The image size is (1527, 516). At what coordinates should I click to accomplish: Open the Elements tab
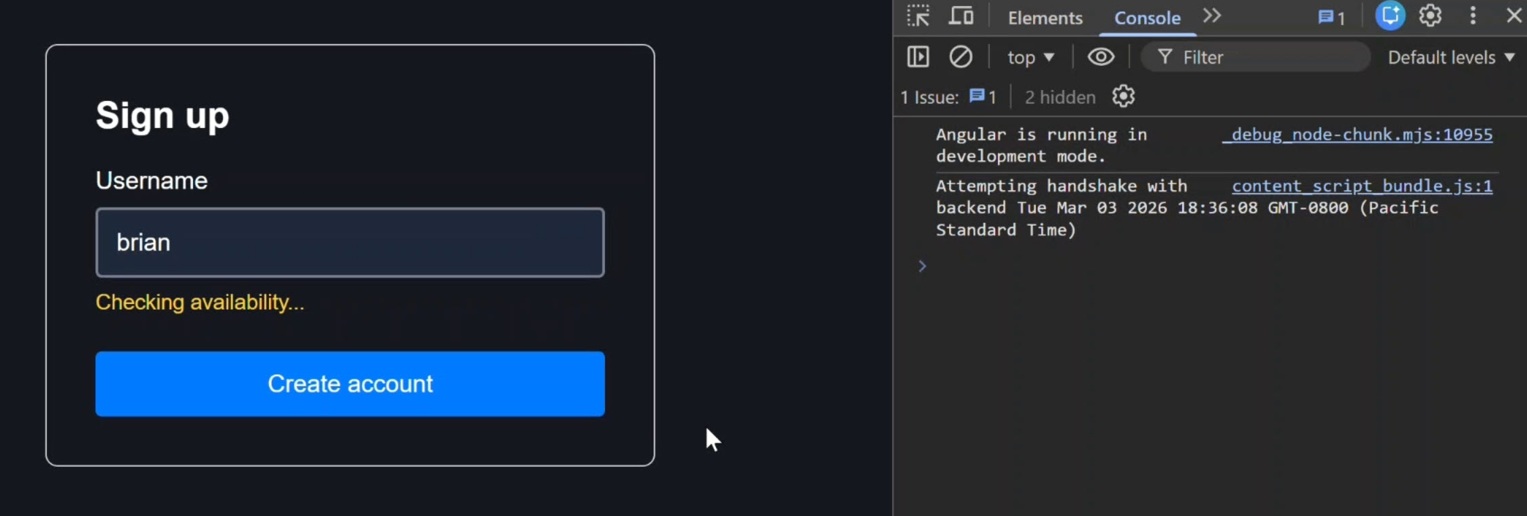point(1045,18)
